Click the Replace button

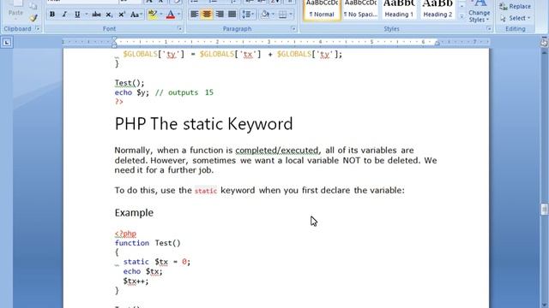pyautogui.click(x=515, y=6)
